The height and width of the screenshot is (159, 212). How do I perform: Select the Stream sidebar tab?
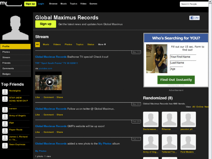(x=15, y=57)
